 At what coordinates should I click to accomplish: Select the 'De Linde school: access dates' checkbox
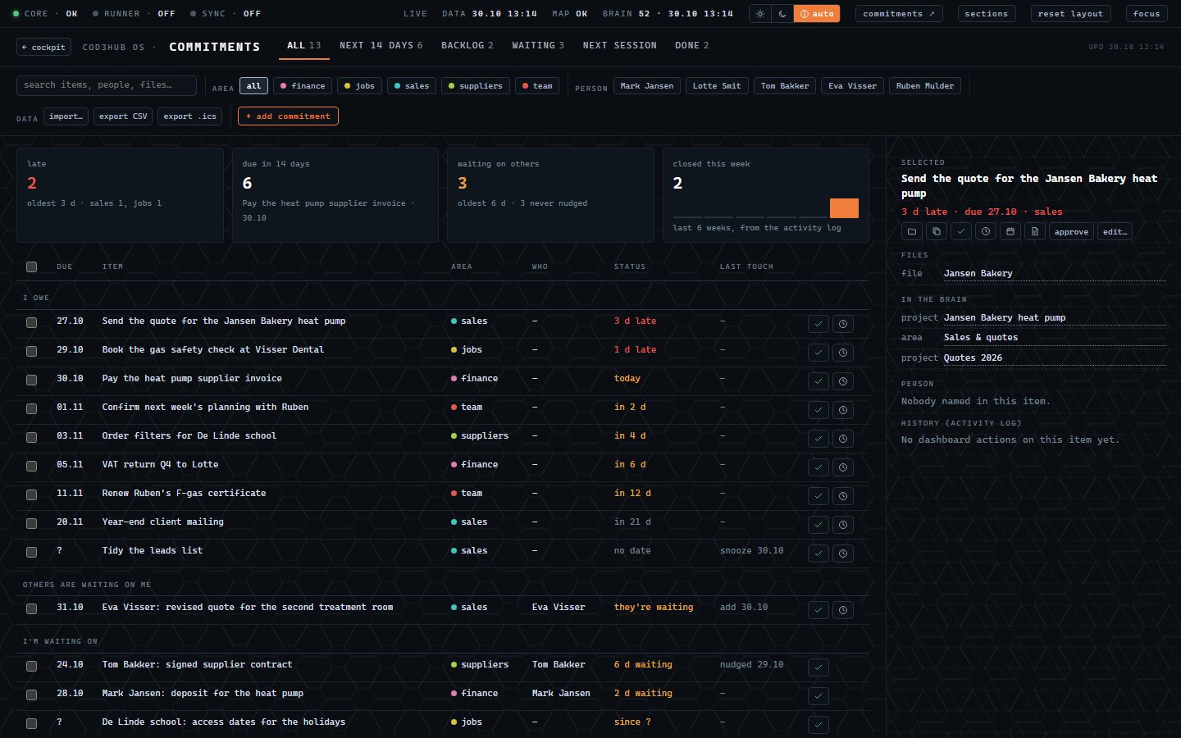click(x=31, y=723)
